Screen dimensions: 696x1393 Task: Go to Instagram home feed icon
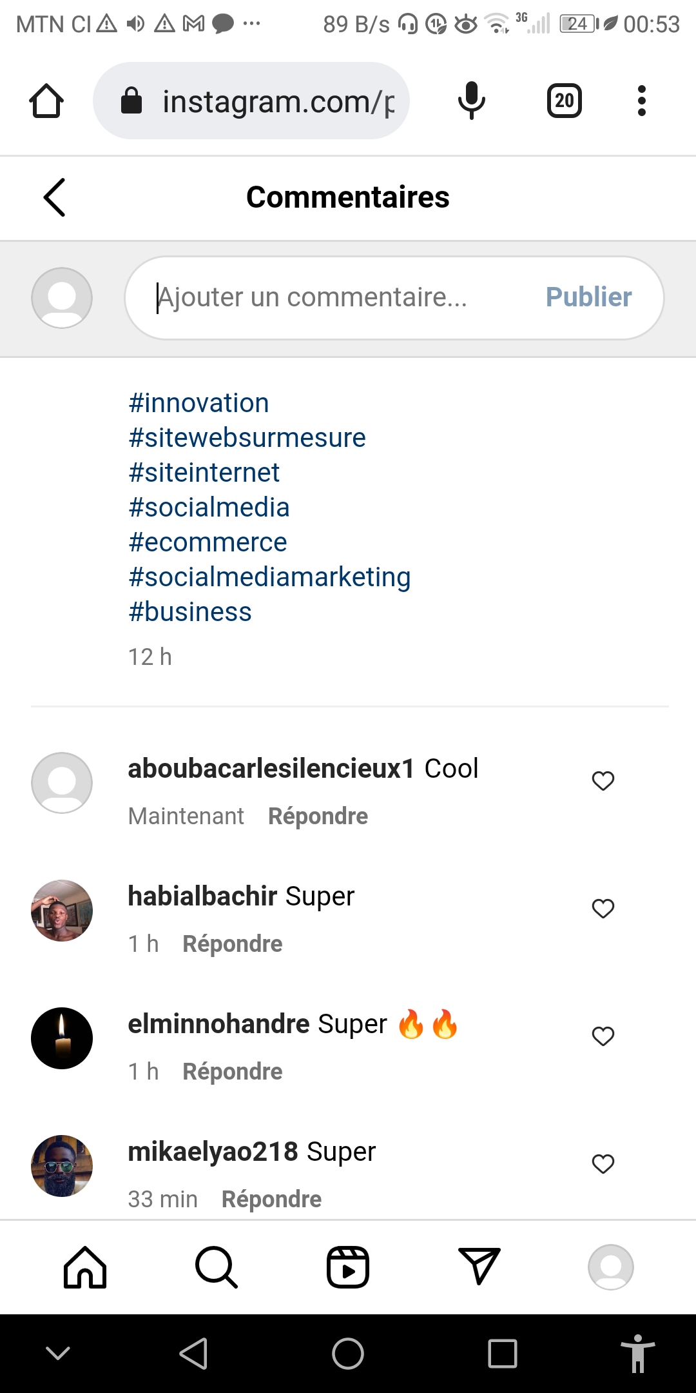coord(85,1267)
